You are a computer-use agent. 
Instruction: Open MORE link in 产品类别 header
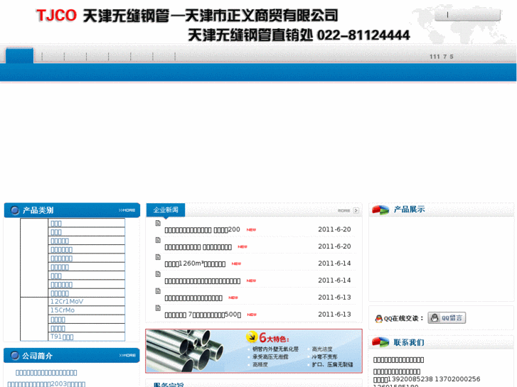click(x=127, y=210)
